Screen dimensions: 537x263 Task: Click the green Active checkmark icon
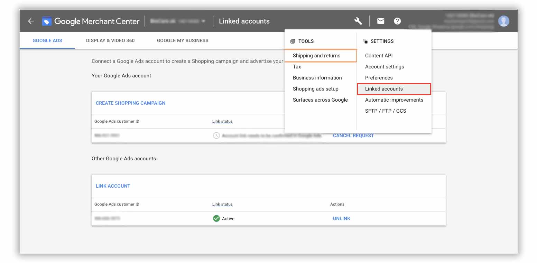coord(216,218)
